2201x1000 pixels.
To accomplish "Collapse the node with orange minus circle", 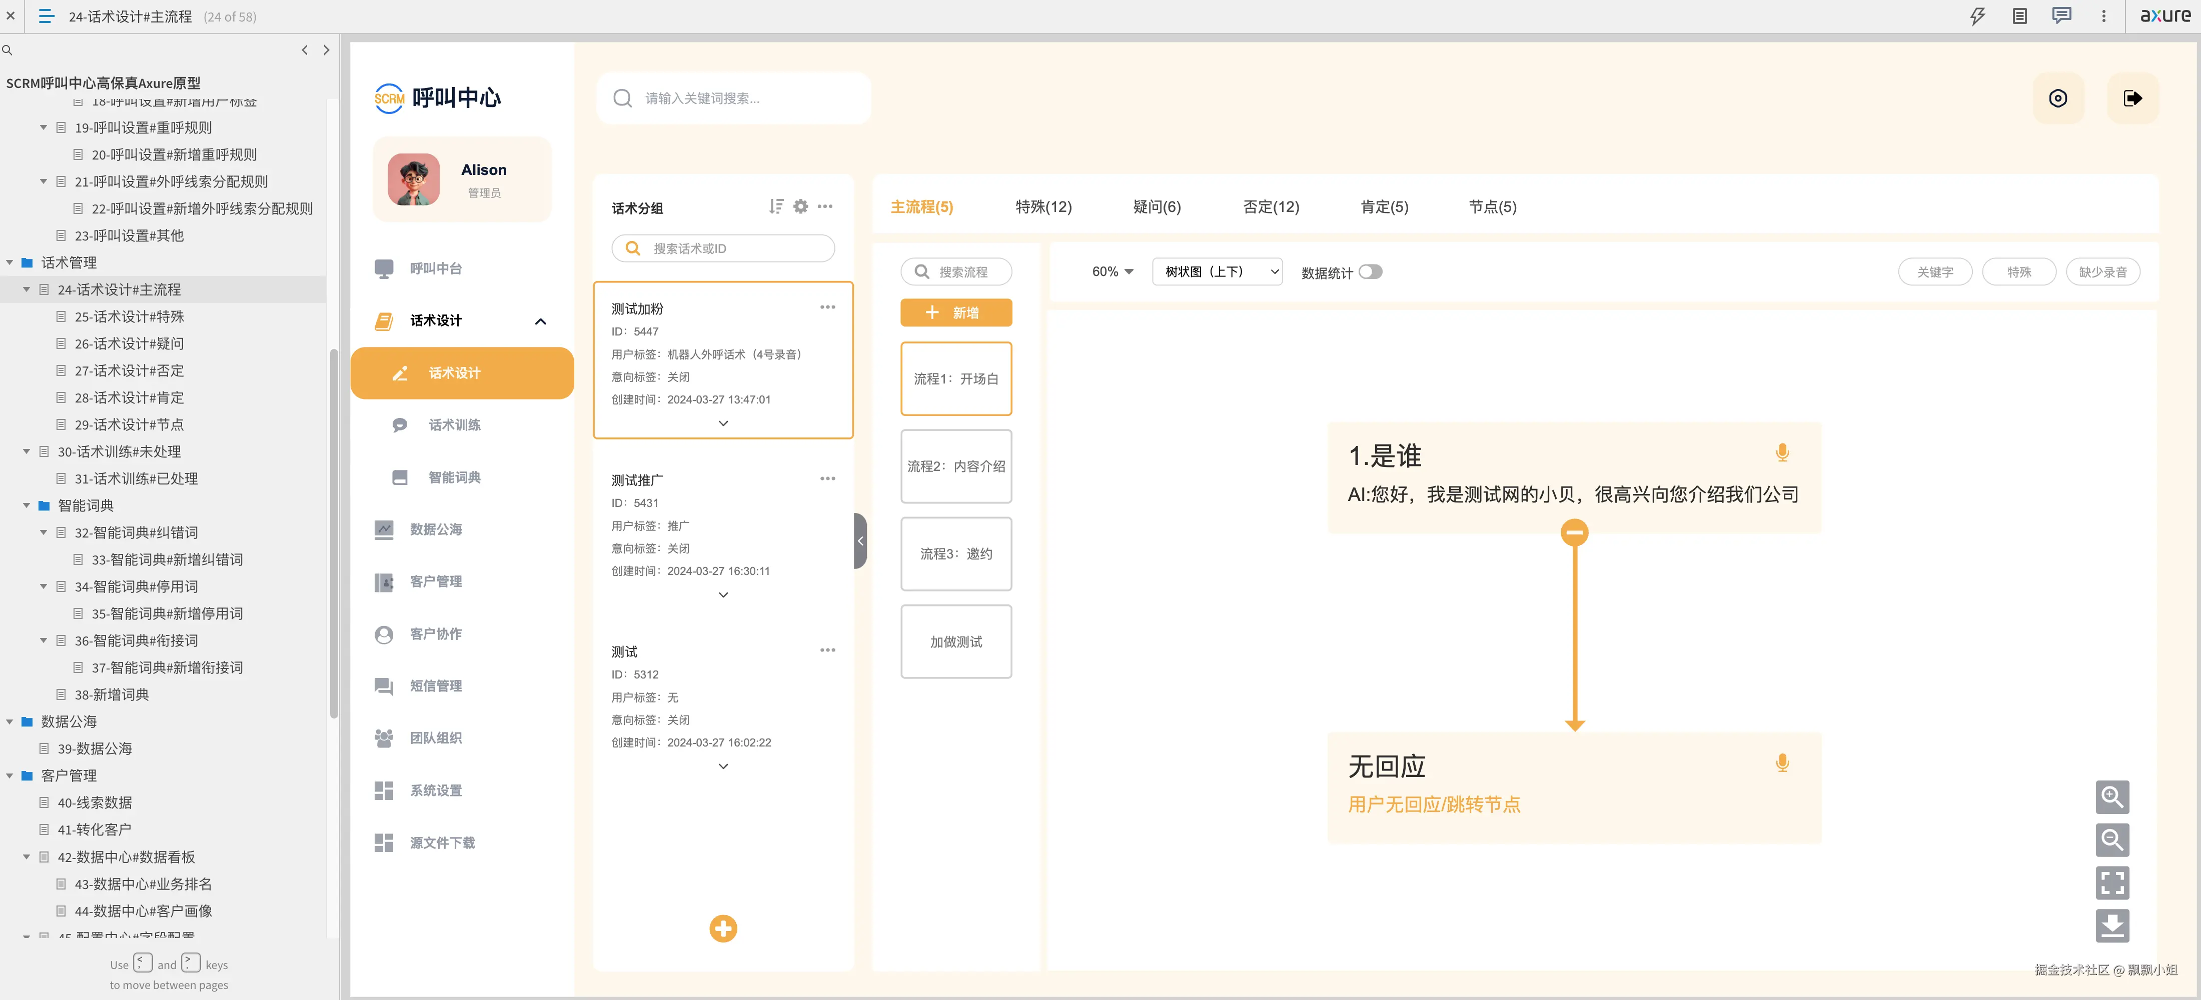I will coord(1574,533).
